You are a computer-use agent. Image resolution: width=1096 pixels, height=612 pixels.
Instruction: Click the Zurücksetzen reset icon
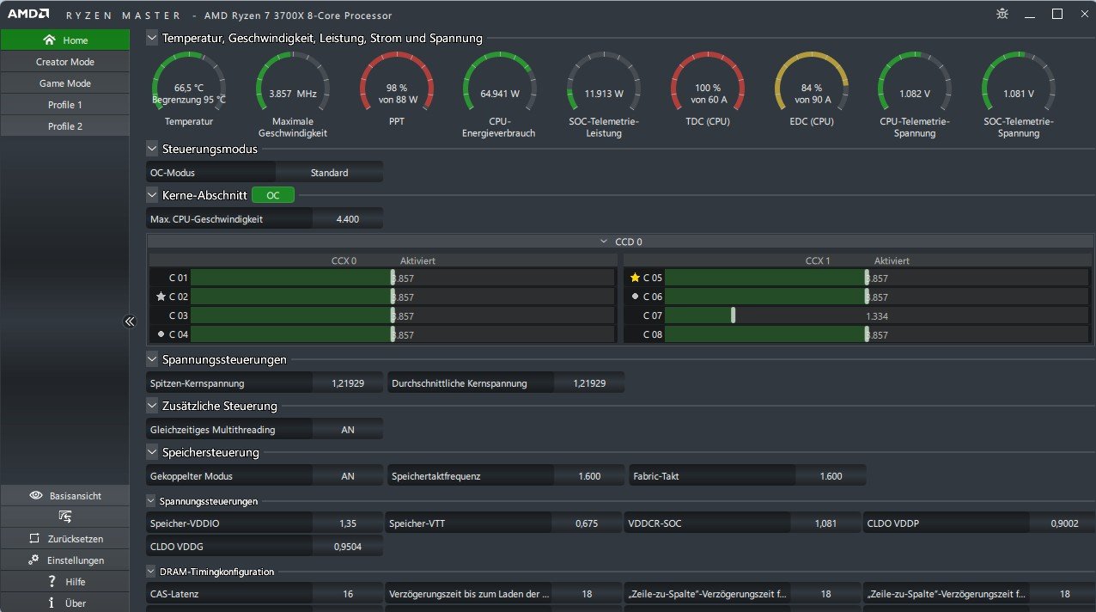[x=34, y=539]
